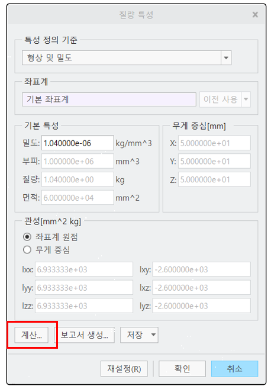Click the 무게 중심 Z value field
The image size is (271, 389).
point(214,179)
